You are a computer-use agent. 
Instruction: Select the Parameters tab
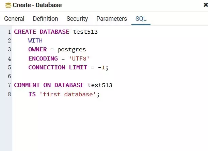112,19
